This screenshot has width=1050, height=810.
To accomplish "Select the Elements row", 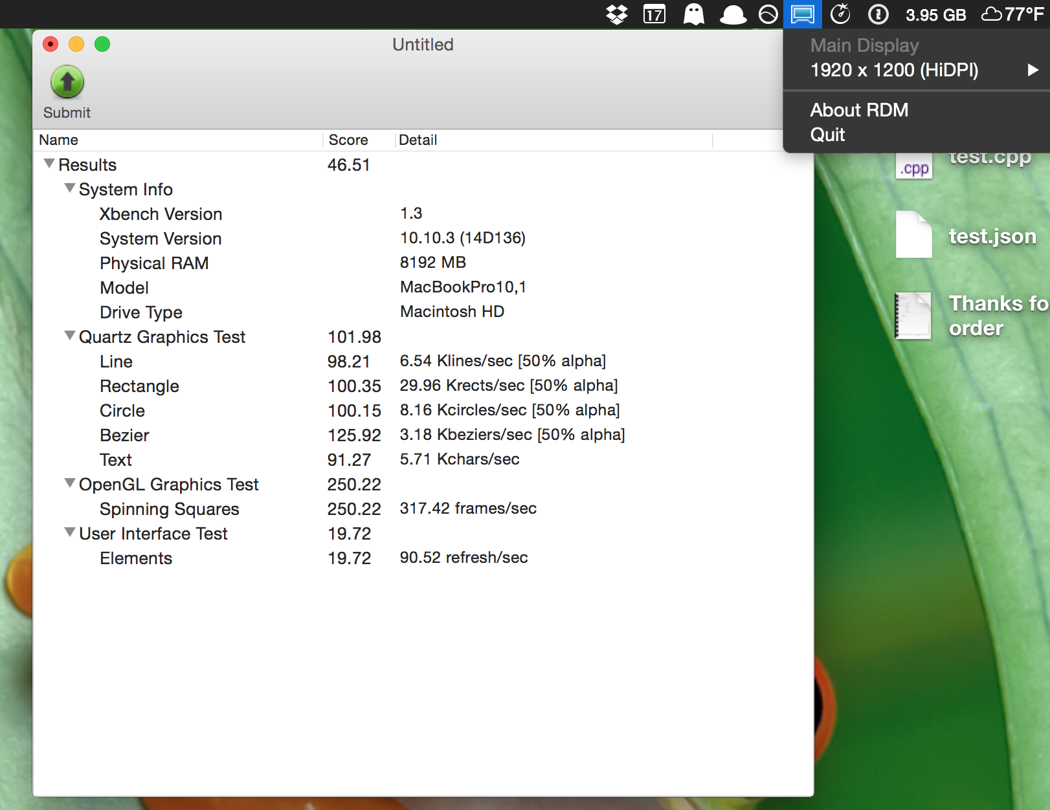I will [423, 558].
